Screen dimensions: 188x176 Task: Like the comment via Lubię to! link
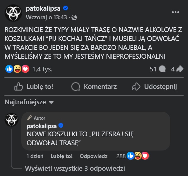click(x=61, y=156)
